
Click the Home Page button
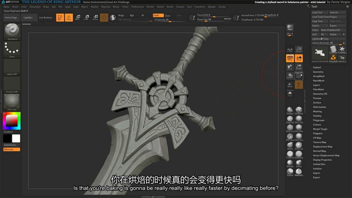coord(11,18)
